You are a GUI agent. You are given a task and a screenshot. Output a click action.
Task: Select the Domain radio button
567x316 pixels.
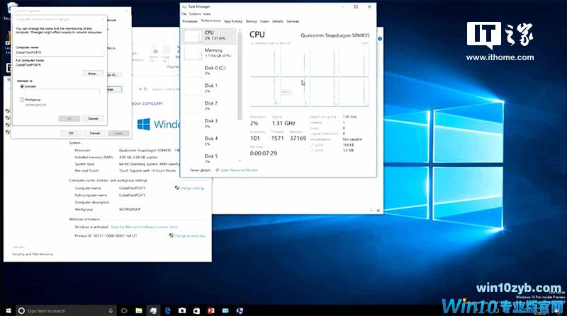[x=22, y=86]
